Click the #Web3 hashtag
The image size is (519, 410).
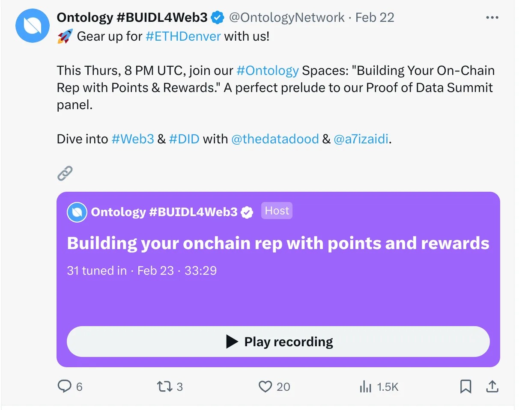(x=132, y=139)
